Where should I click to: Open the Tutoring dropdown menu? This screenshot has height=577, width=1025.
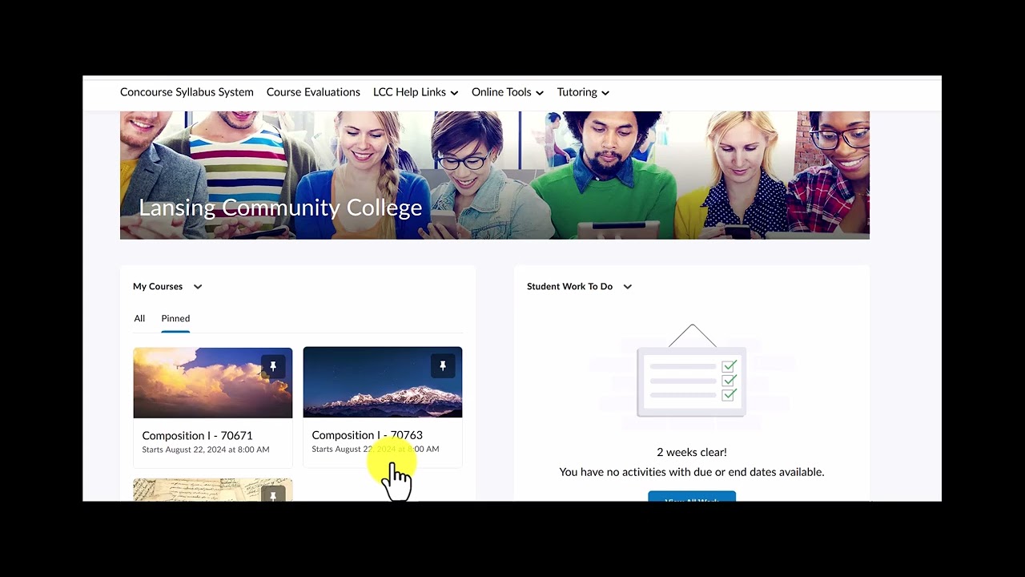583,92
